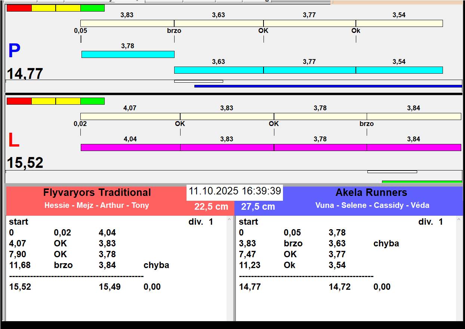Image resolution: width=465 pixels, height=329 pixels.
Task: Click the small white bar below lane L magenta bars
Action: pyautogui.click(x=392, y=172)
